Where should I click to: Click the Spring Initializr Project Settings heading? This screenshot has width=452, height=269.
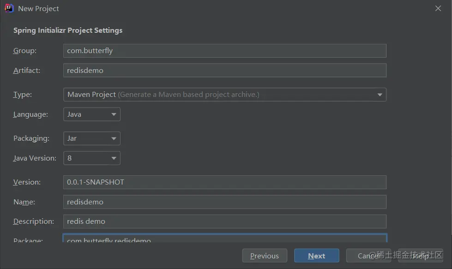pos(68,30)
